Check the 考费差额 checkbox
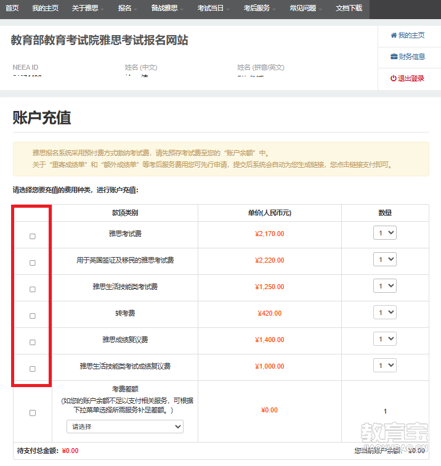This screenshot has height=466, width=441. 33,413
